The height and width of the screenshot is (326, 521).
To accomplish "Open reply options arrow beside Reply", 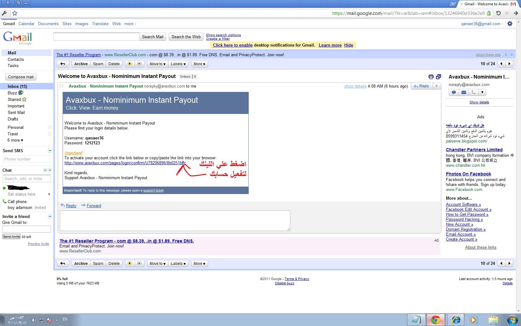I will tap(436, 86).
